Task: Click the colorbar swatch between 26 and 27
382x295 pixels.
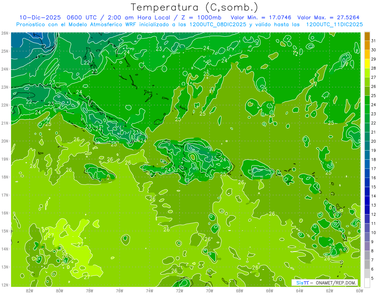Action: [x=367, y=82]
